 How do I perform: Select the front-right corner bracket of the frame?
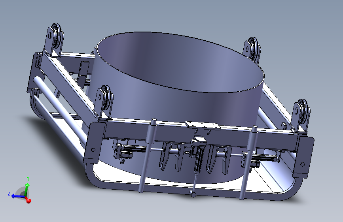pyautogui.click(x=303, y=156)
